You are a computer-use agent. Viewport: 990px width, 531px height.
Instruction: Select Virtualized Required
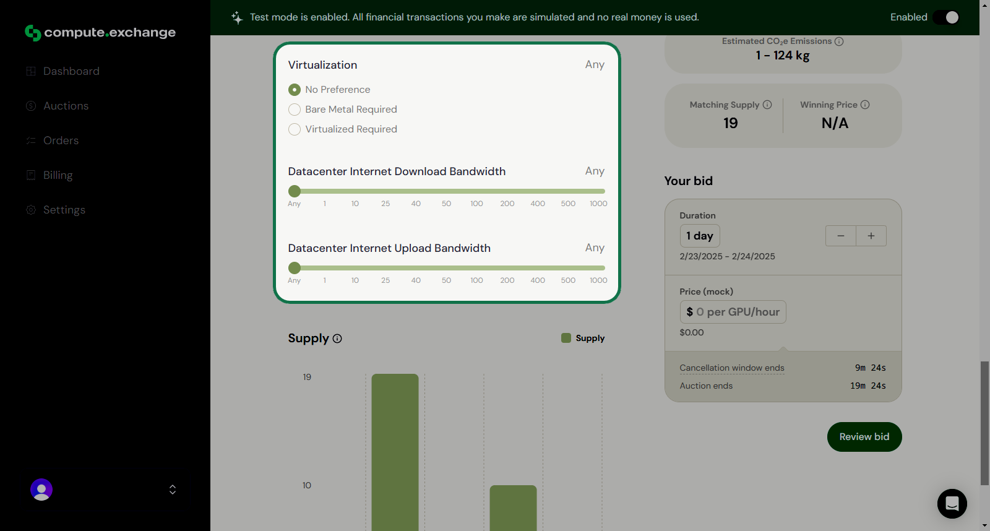click(295, 129)
